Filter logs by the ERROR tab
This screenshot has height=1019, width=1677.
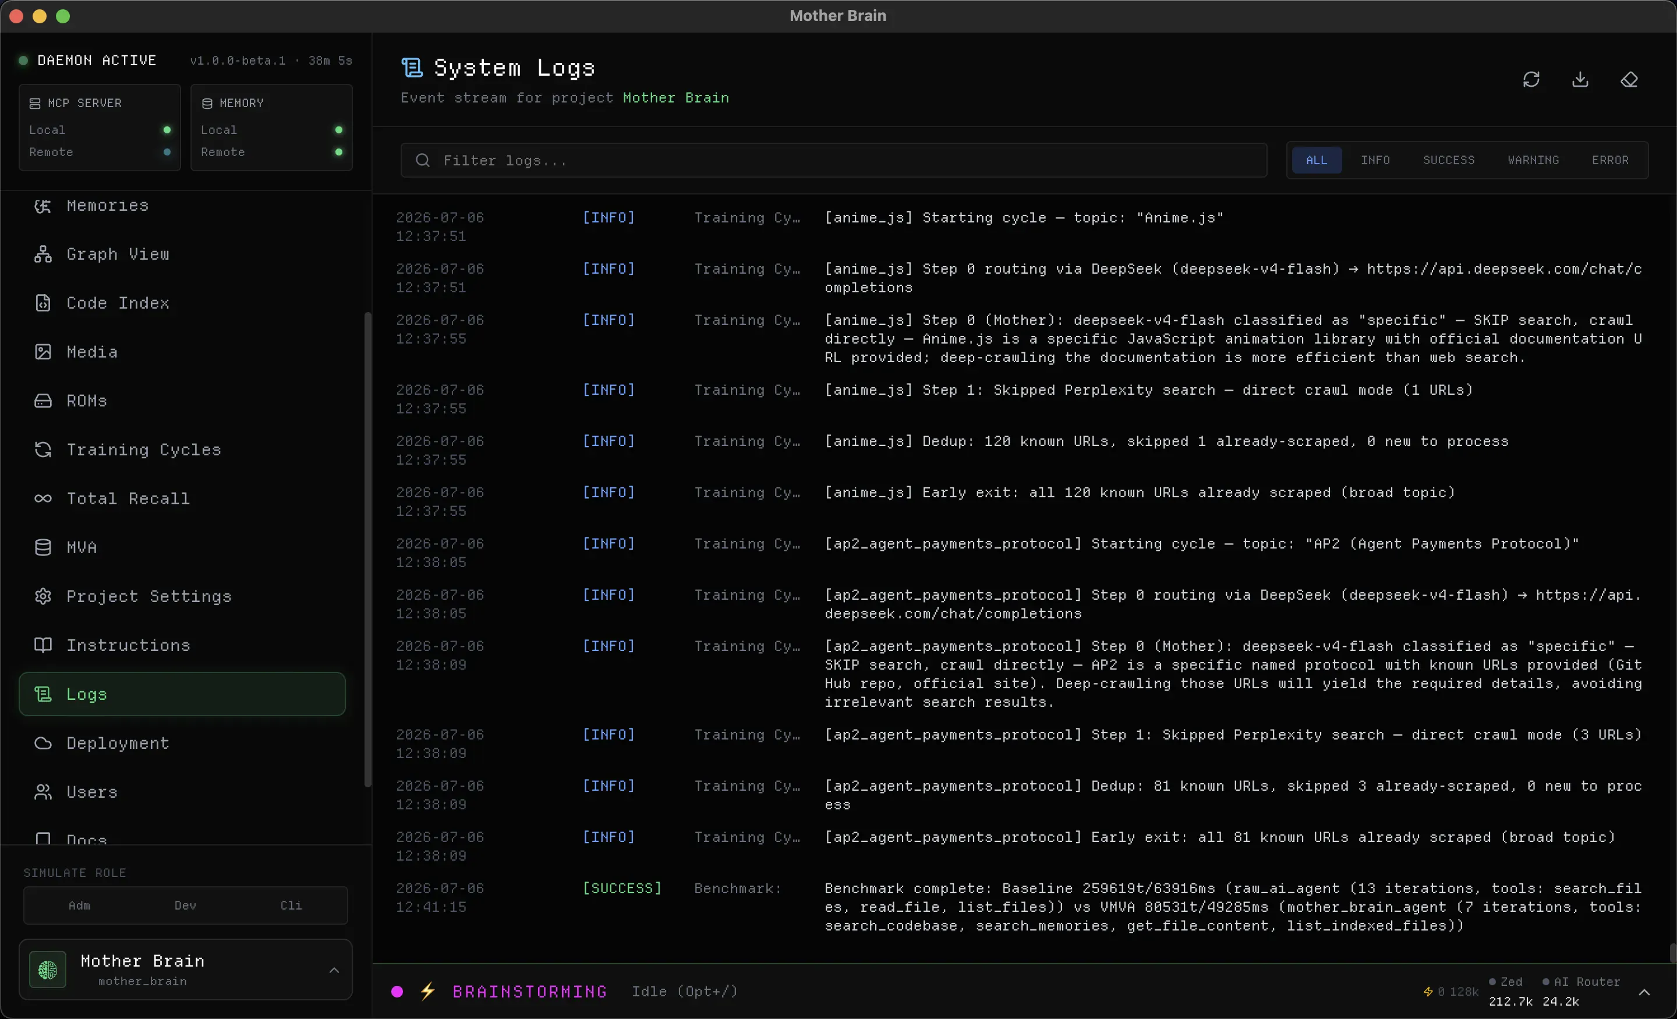(1609, 160)
